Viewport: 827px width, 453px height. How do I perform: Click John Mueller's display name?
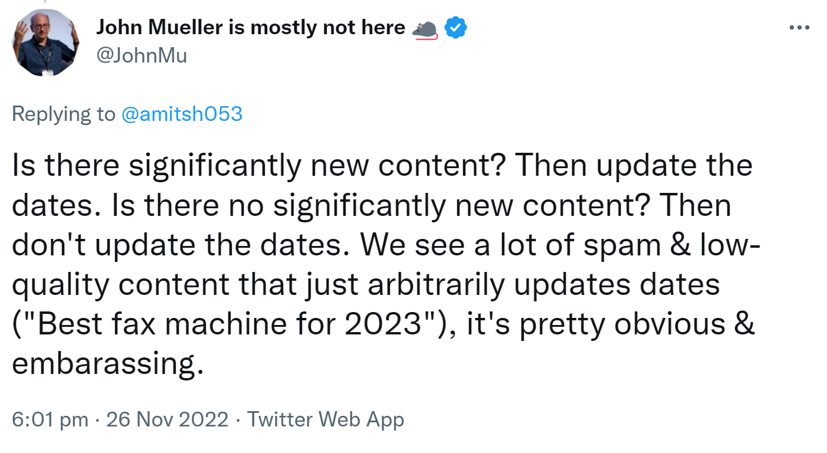point(248,27)
